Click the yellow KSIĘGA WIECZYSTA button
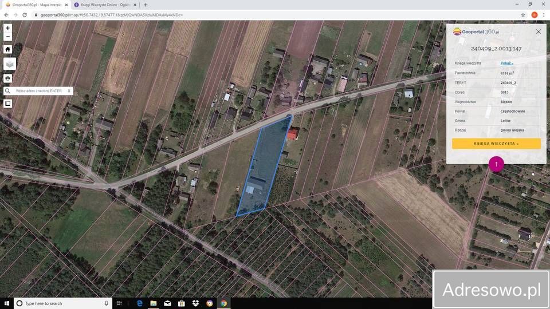550x309 pixels. (496, 144)
